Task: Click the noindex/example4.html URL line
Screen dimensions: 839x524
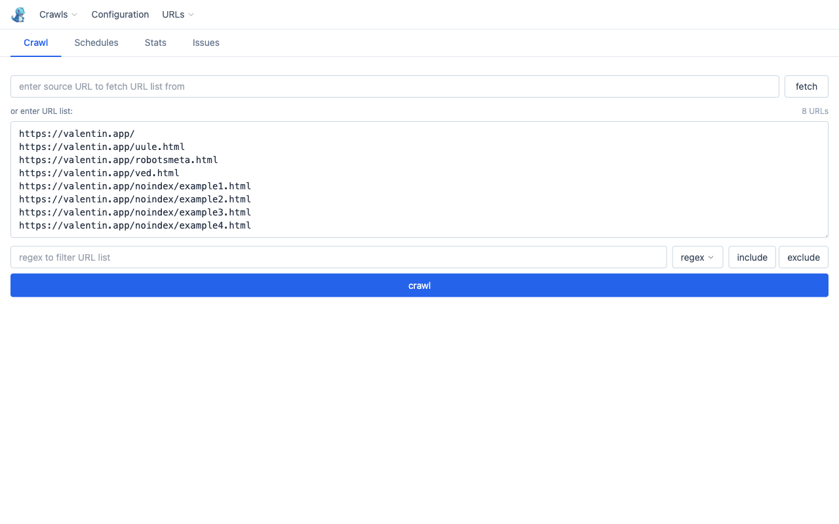Action: click(x=135, y=225)
